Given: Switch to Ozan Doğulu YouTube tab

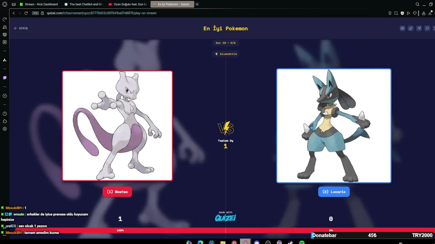Looking at the screenshot, I should click(x=128, y=4).
